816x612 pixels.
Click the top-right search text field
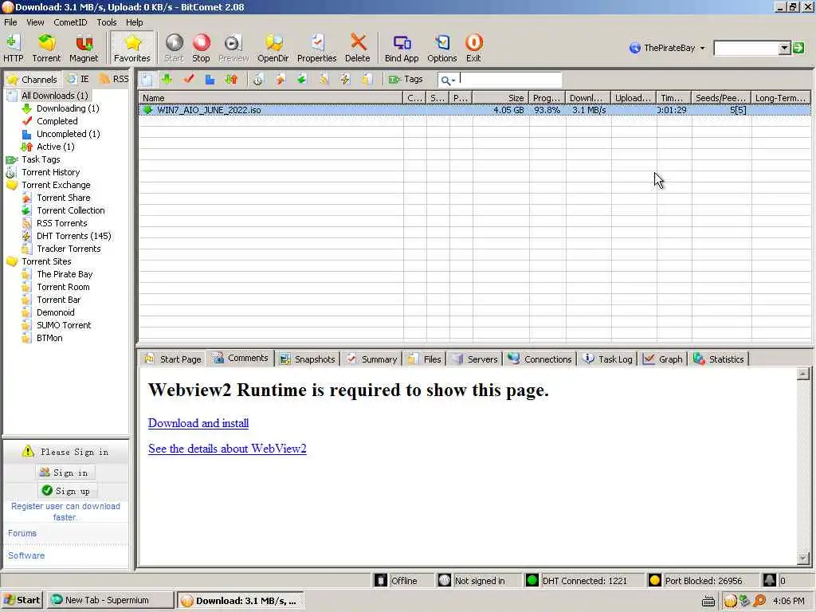click(x=747, y=49)
